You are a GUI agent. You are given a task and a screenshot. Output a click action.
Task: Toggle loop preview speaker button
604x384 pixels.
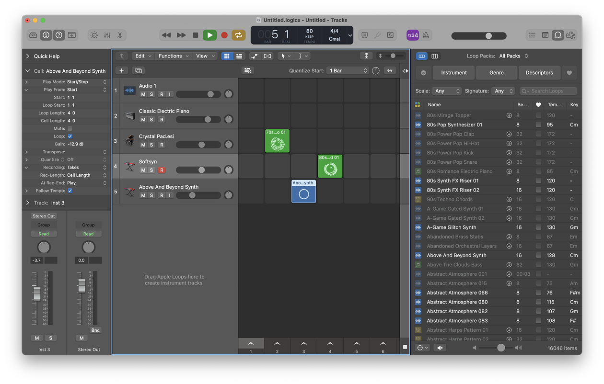[440, 348]
